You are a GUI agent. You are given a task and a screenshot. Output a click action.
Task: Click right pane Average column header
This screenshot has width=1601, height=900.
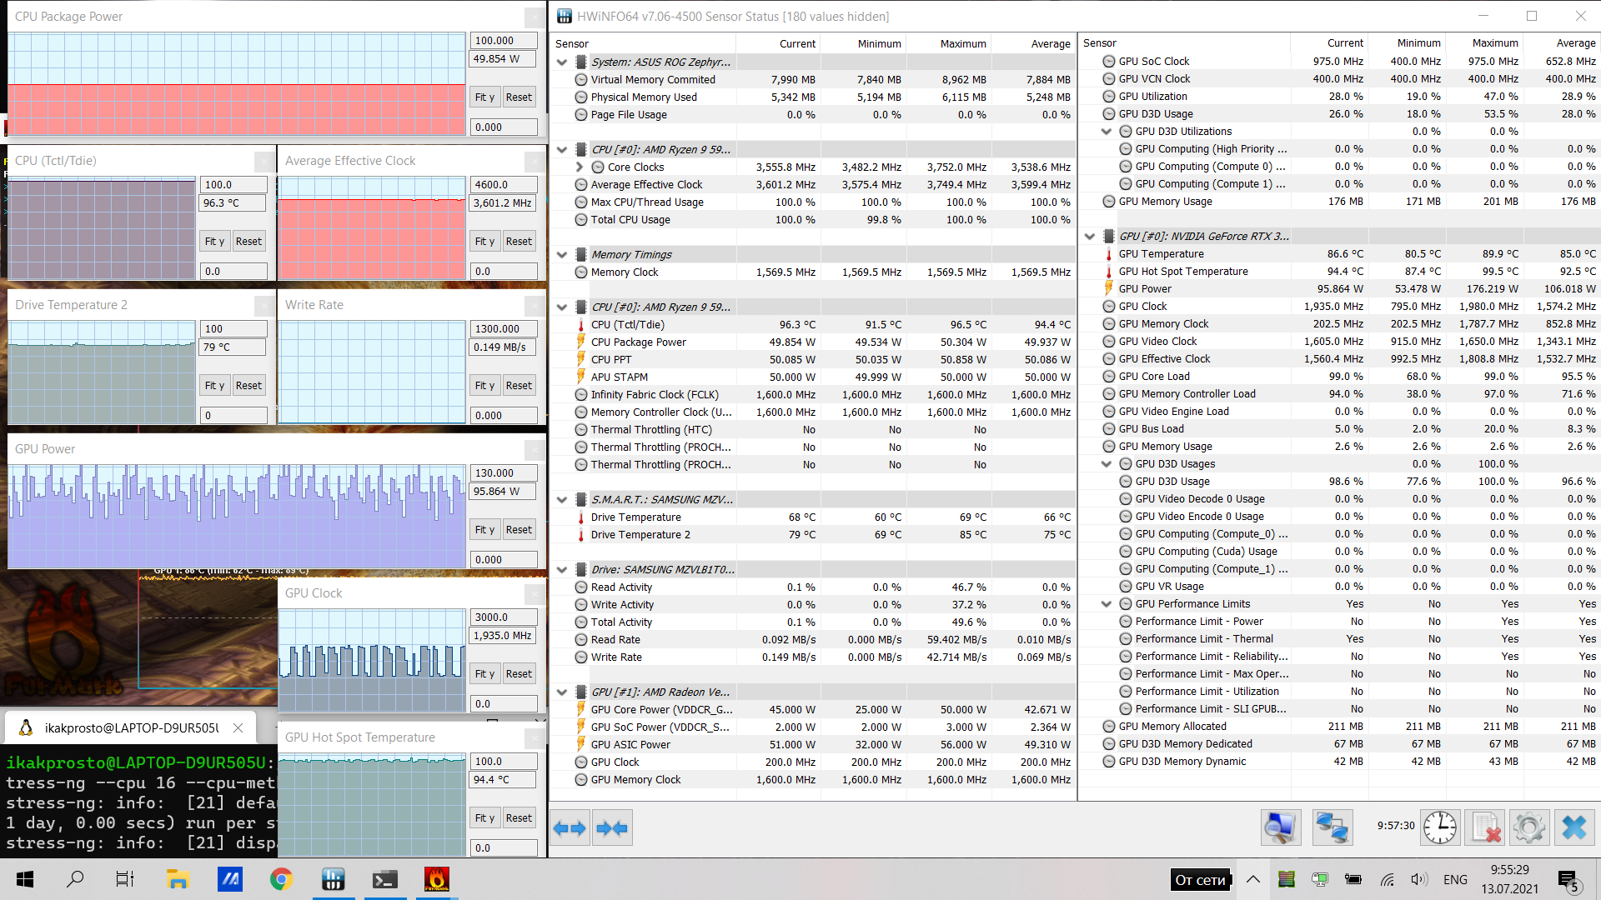tap(1562, 43)
